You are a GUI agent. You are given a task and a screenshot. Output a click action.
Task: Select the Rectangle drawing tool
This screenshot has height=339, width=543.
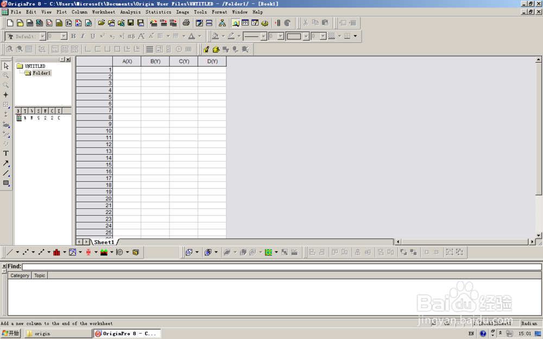tap(6, 183)
